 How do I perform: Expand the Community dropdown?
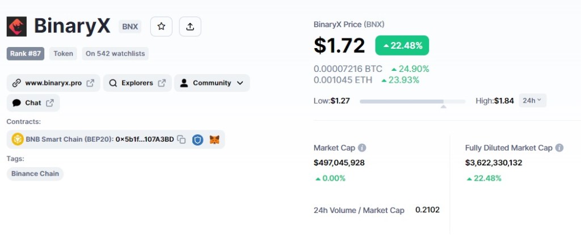click(x=212, y=83)
